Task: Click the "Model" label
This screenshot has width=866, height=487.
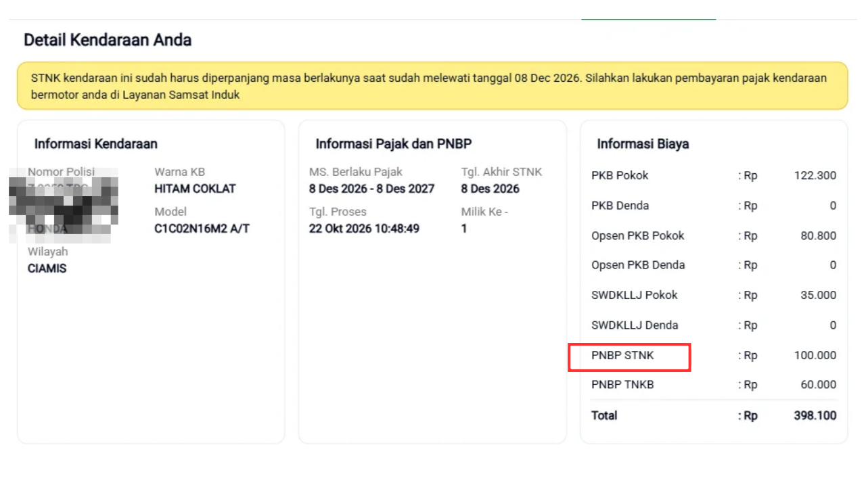Action: (170, 212)
